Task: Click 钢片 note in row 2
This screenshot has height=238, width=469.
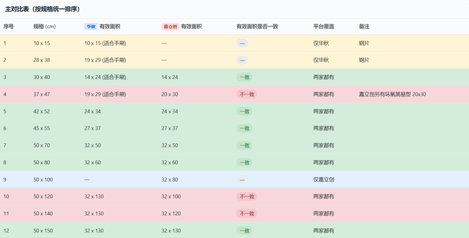Action: coord(364,60)
